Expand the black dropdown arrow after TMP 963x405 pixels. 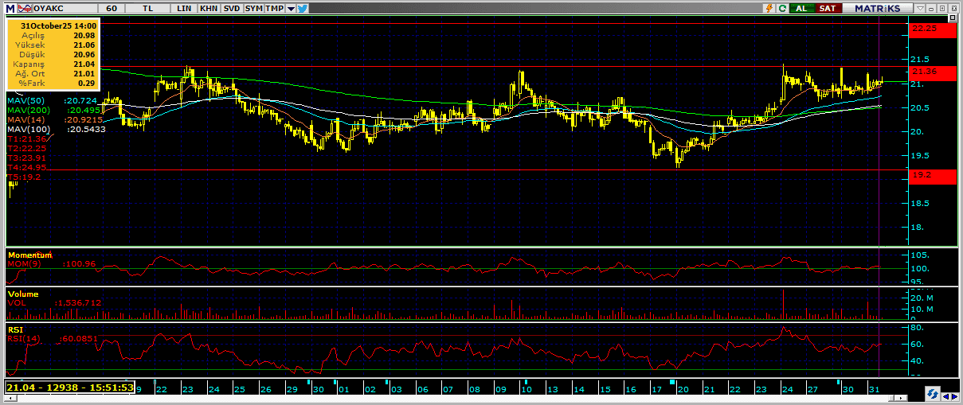tap(291, 8)
